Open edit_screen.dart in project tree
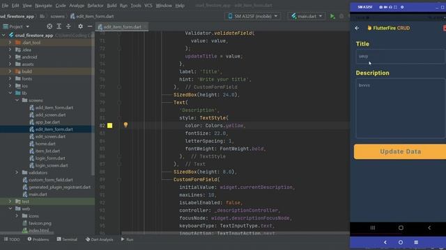This screenshot has width=446, height=250. click(50, 137)
